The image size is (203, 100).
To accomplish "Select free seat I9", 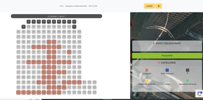I will pos(59,67).
